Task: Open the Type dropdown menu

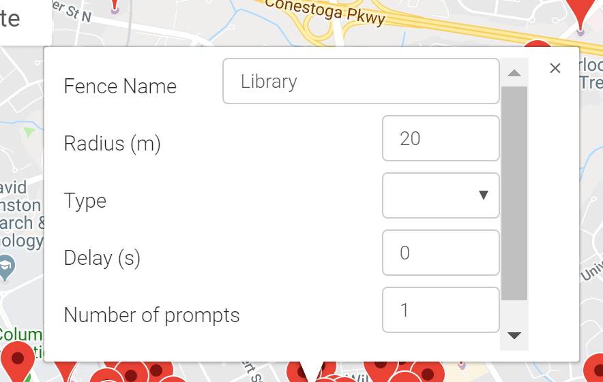Action: point(441,195)
